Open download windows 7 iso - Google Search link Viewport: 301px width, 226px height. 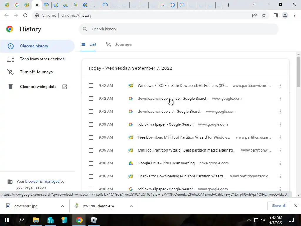pos(173,99)
